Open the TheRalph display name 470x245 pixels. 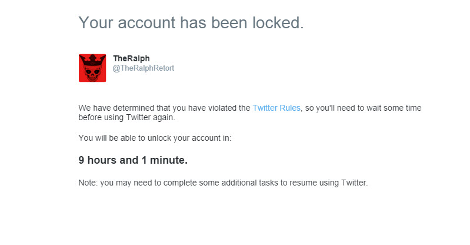pos(131,58)
